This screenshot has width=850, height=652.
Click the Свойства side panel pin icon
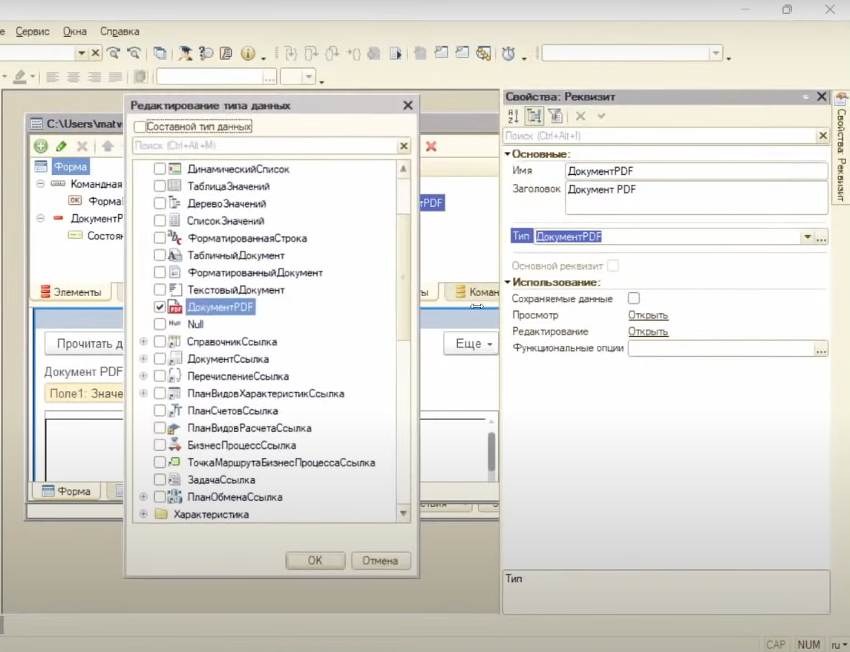click(x=841, y=99)
